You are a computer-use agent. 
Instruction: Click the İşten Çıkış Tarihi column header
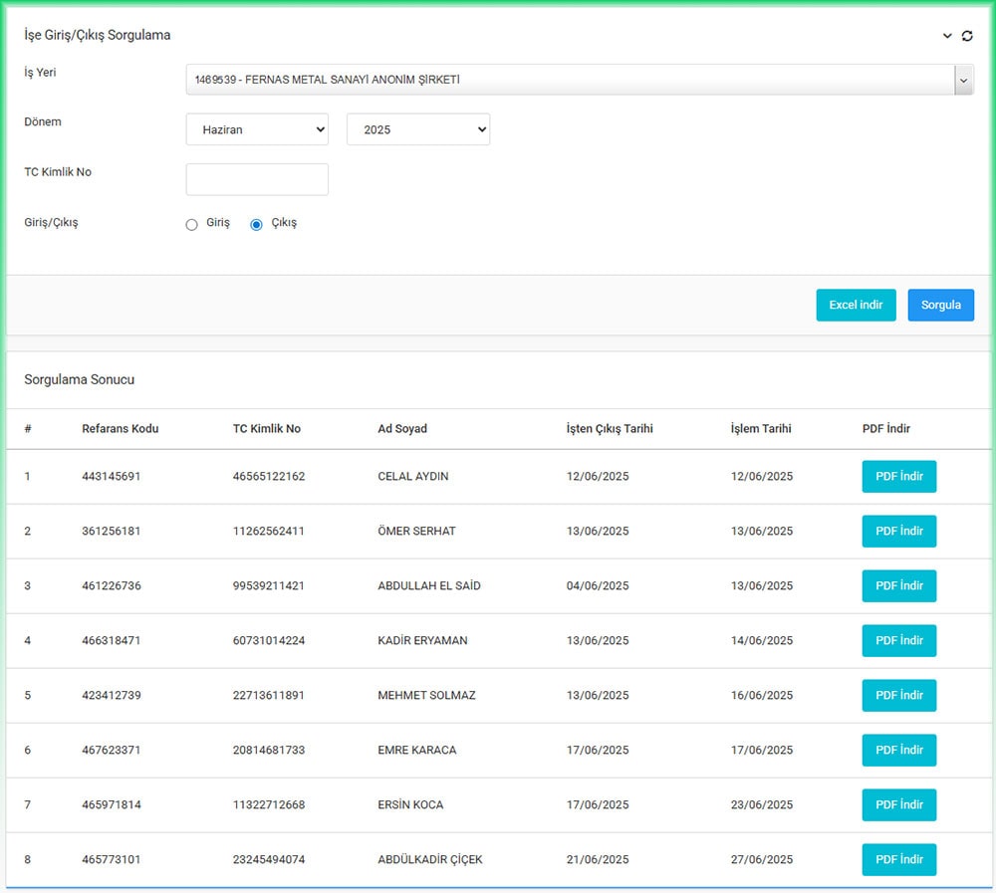tap(610, 429)
